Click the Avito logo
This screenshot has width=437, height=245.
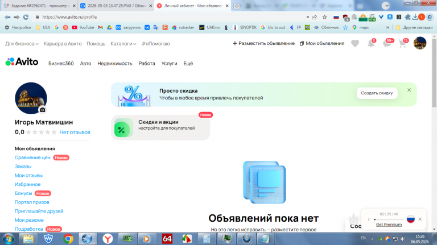point(22,62)
